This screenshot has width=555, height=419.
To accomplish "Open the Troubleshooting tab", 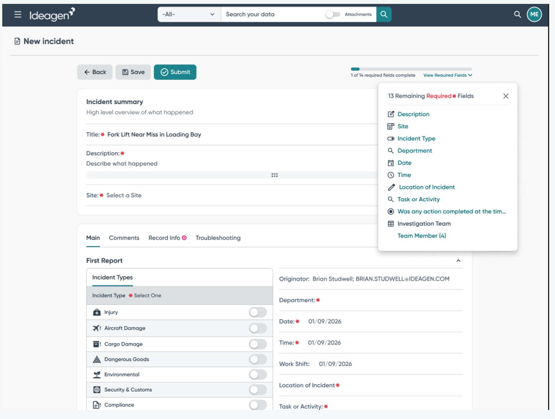I will pyautogui.click(x=218, y=238).
